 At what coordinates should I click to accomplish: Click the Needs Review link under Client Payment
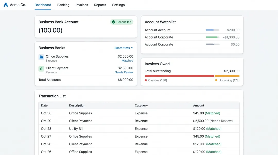coord(124,72)
